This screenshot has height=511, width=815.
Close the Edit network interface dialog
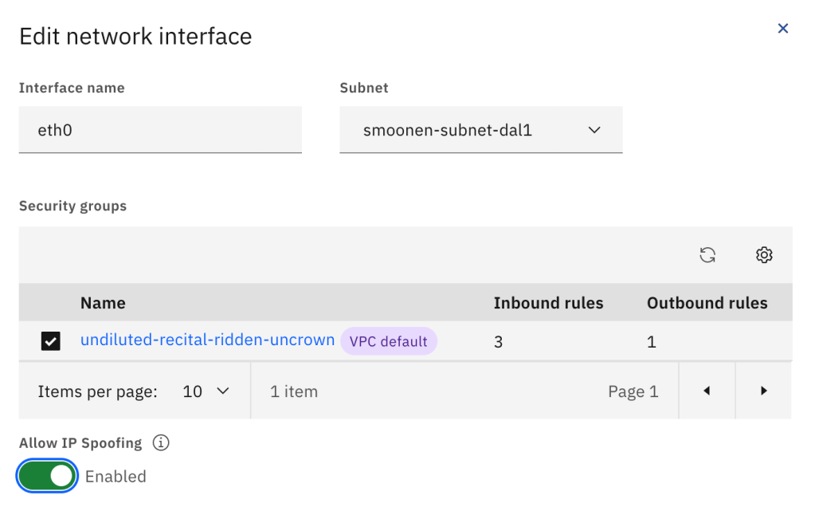click(x=782, y=29)
